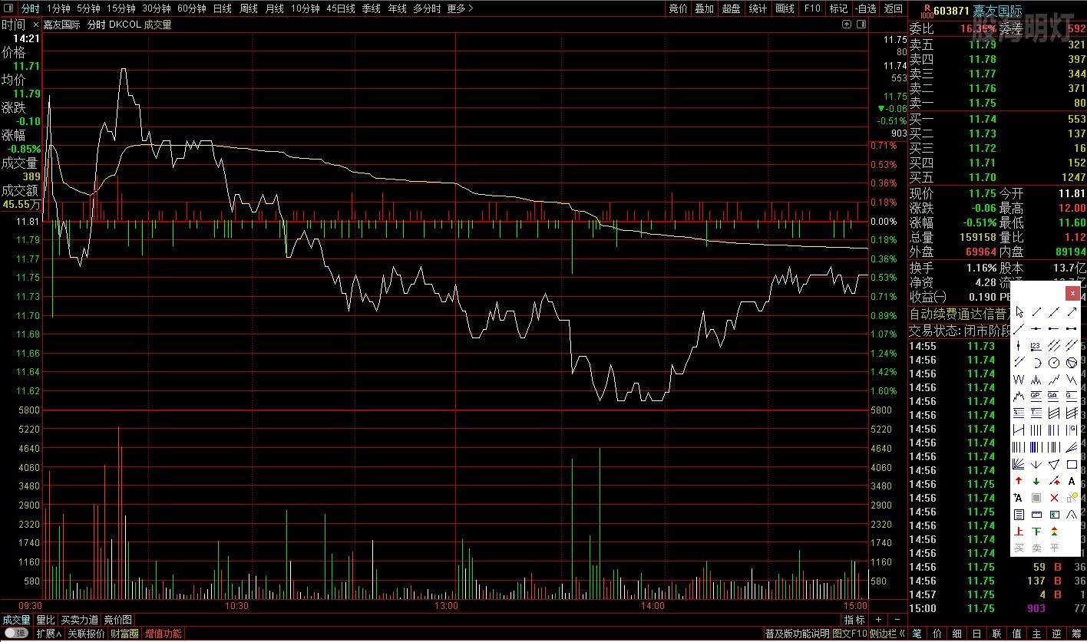This screenshot has height=642, width=1087.
Task: Select the equal-period vertical lines tool
Action: coord(1036,430)
